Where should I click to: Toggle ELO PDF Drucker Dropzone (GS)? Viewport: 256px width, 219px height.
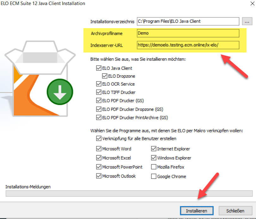[x=99, y=109]
